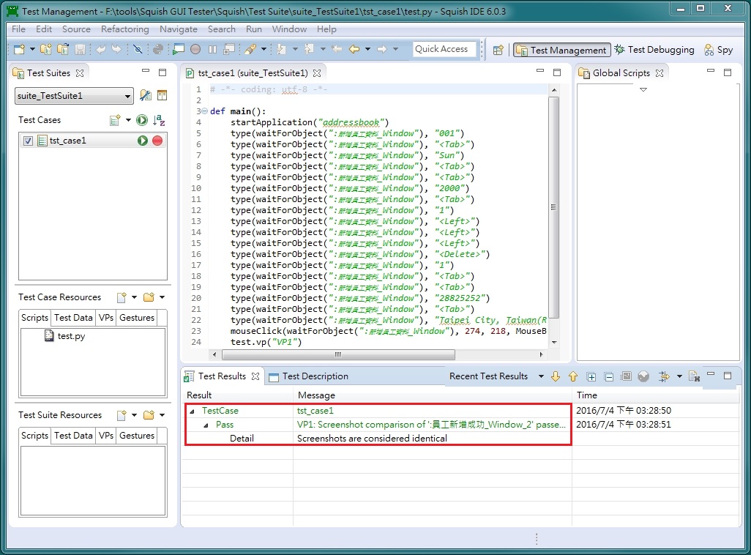
Task: Sort test cases alphabetically
Action: [158, 120]
